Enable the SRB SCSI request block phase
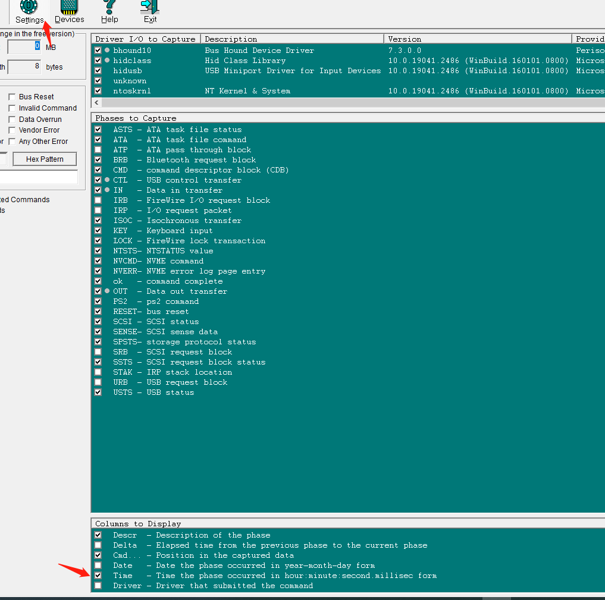 coord(98,351)
